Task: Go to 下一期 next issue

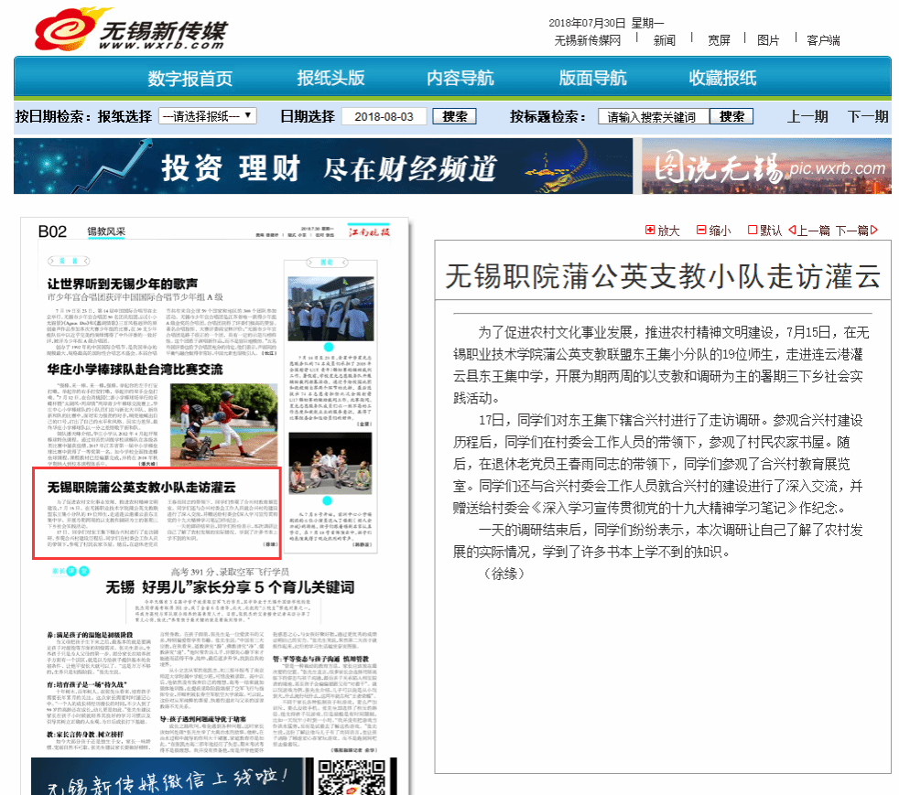Action: click(867, 117)
